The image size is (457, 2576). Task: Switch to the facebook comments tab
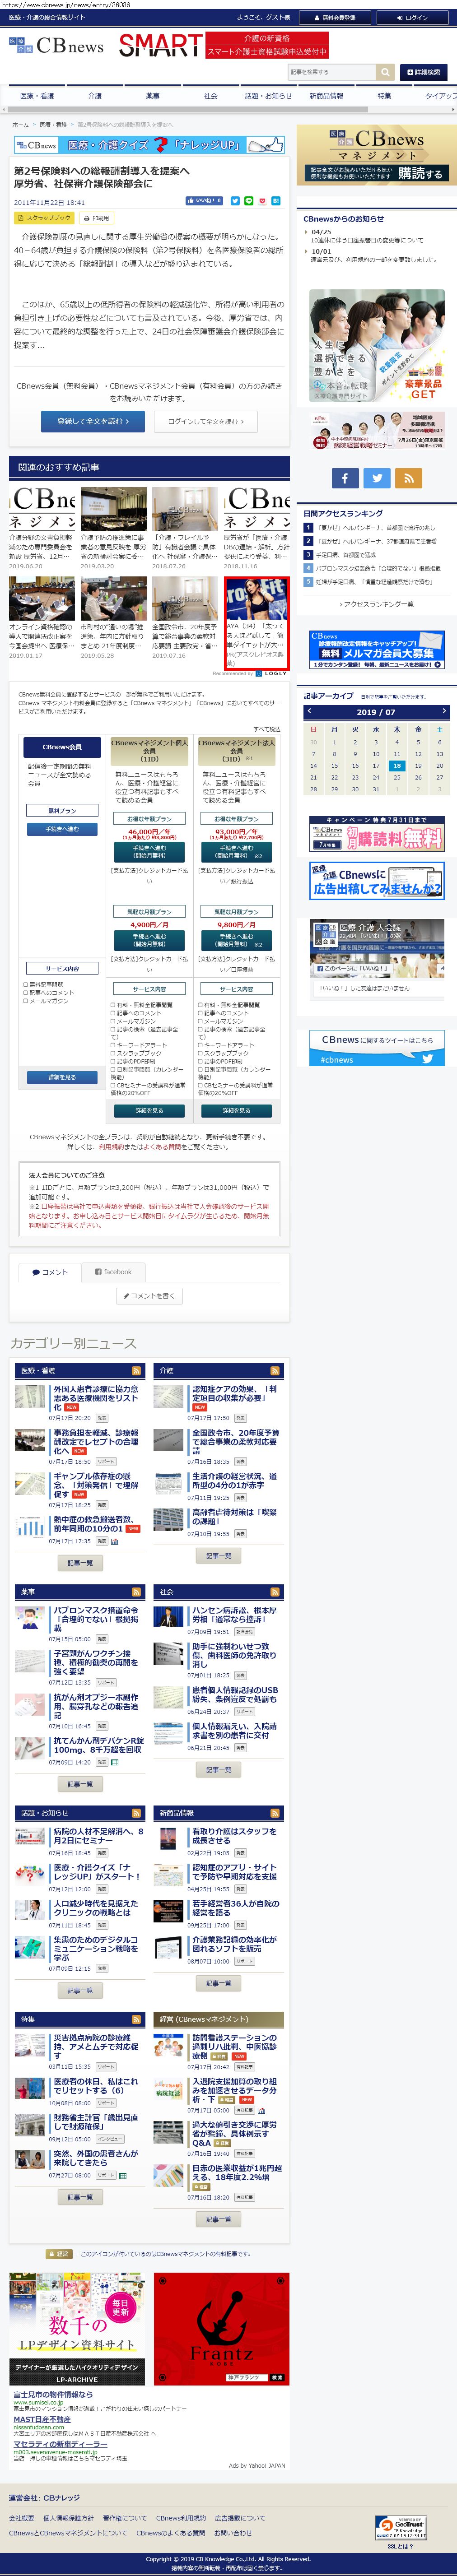pos(114,1272)
